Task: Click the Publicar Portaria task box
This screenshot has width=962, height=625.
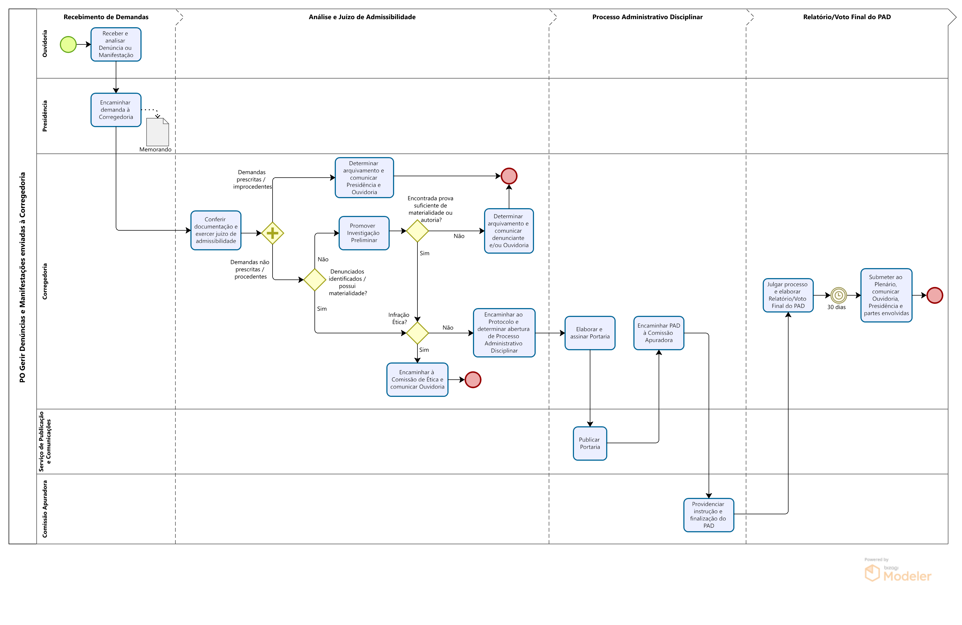Action: point(590,443)
